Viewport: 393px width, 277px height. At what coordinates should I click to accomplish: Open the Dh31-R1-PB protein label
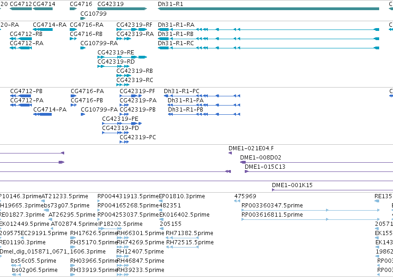(x=186, y=110)
